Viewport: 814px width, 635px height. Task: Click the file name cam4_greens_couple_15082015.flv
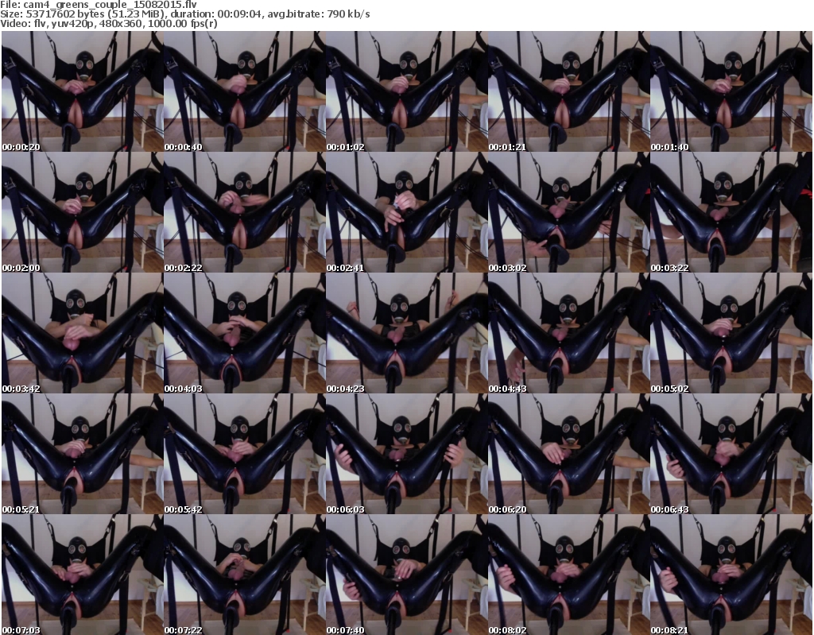(110, 6)
